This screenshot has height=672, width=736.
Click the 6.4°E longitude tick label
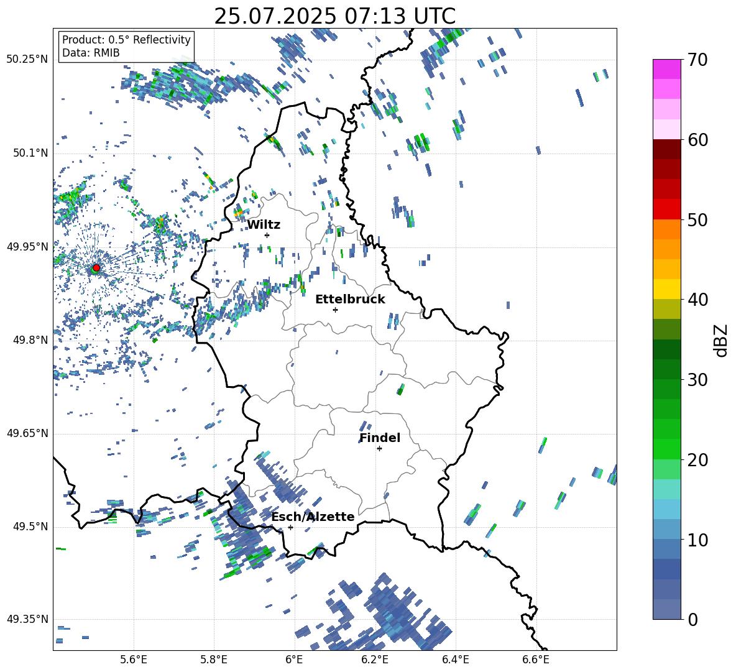click(x=455, y=660)
